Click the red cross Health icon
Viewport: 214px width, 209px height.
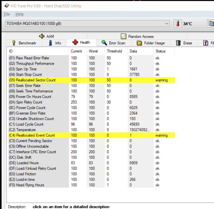click(x=75, y=42)
